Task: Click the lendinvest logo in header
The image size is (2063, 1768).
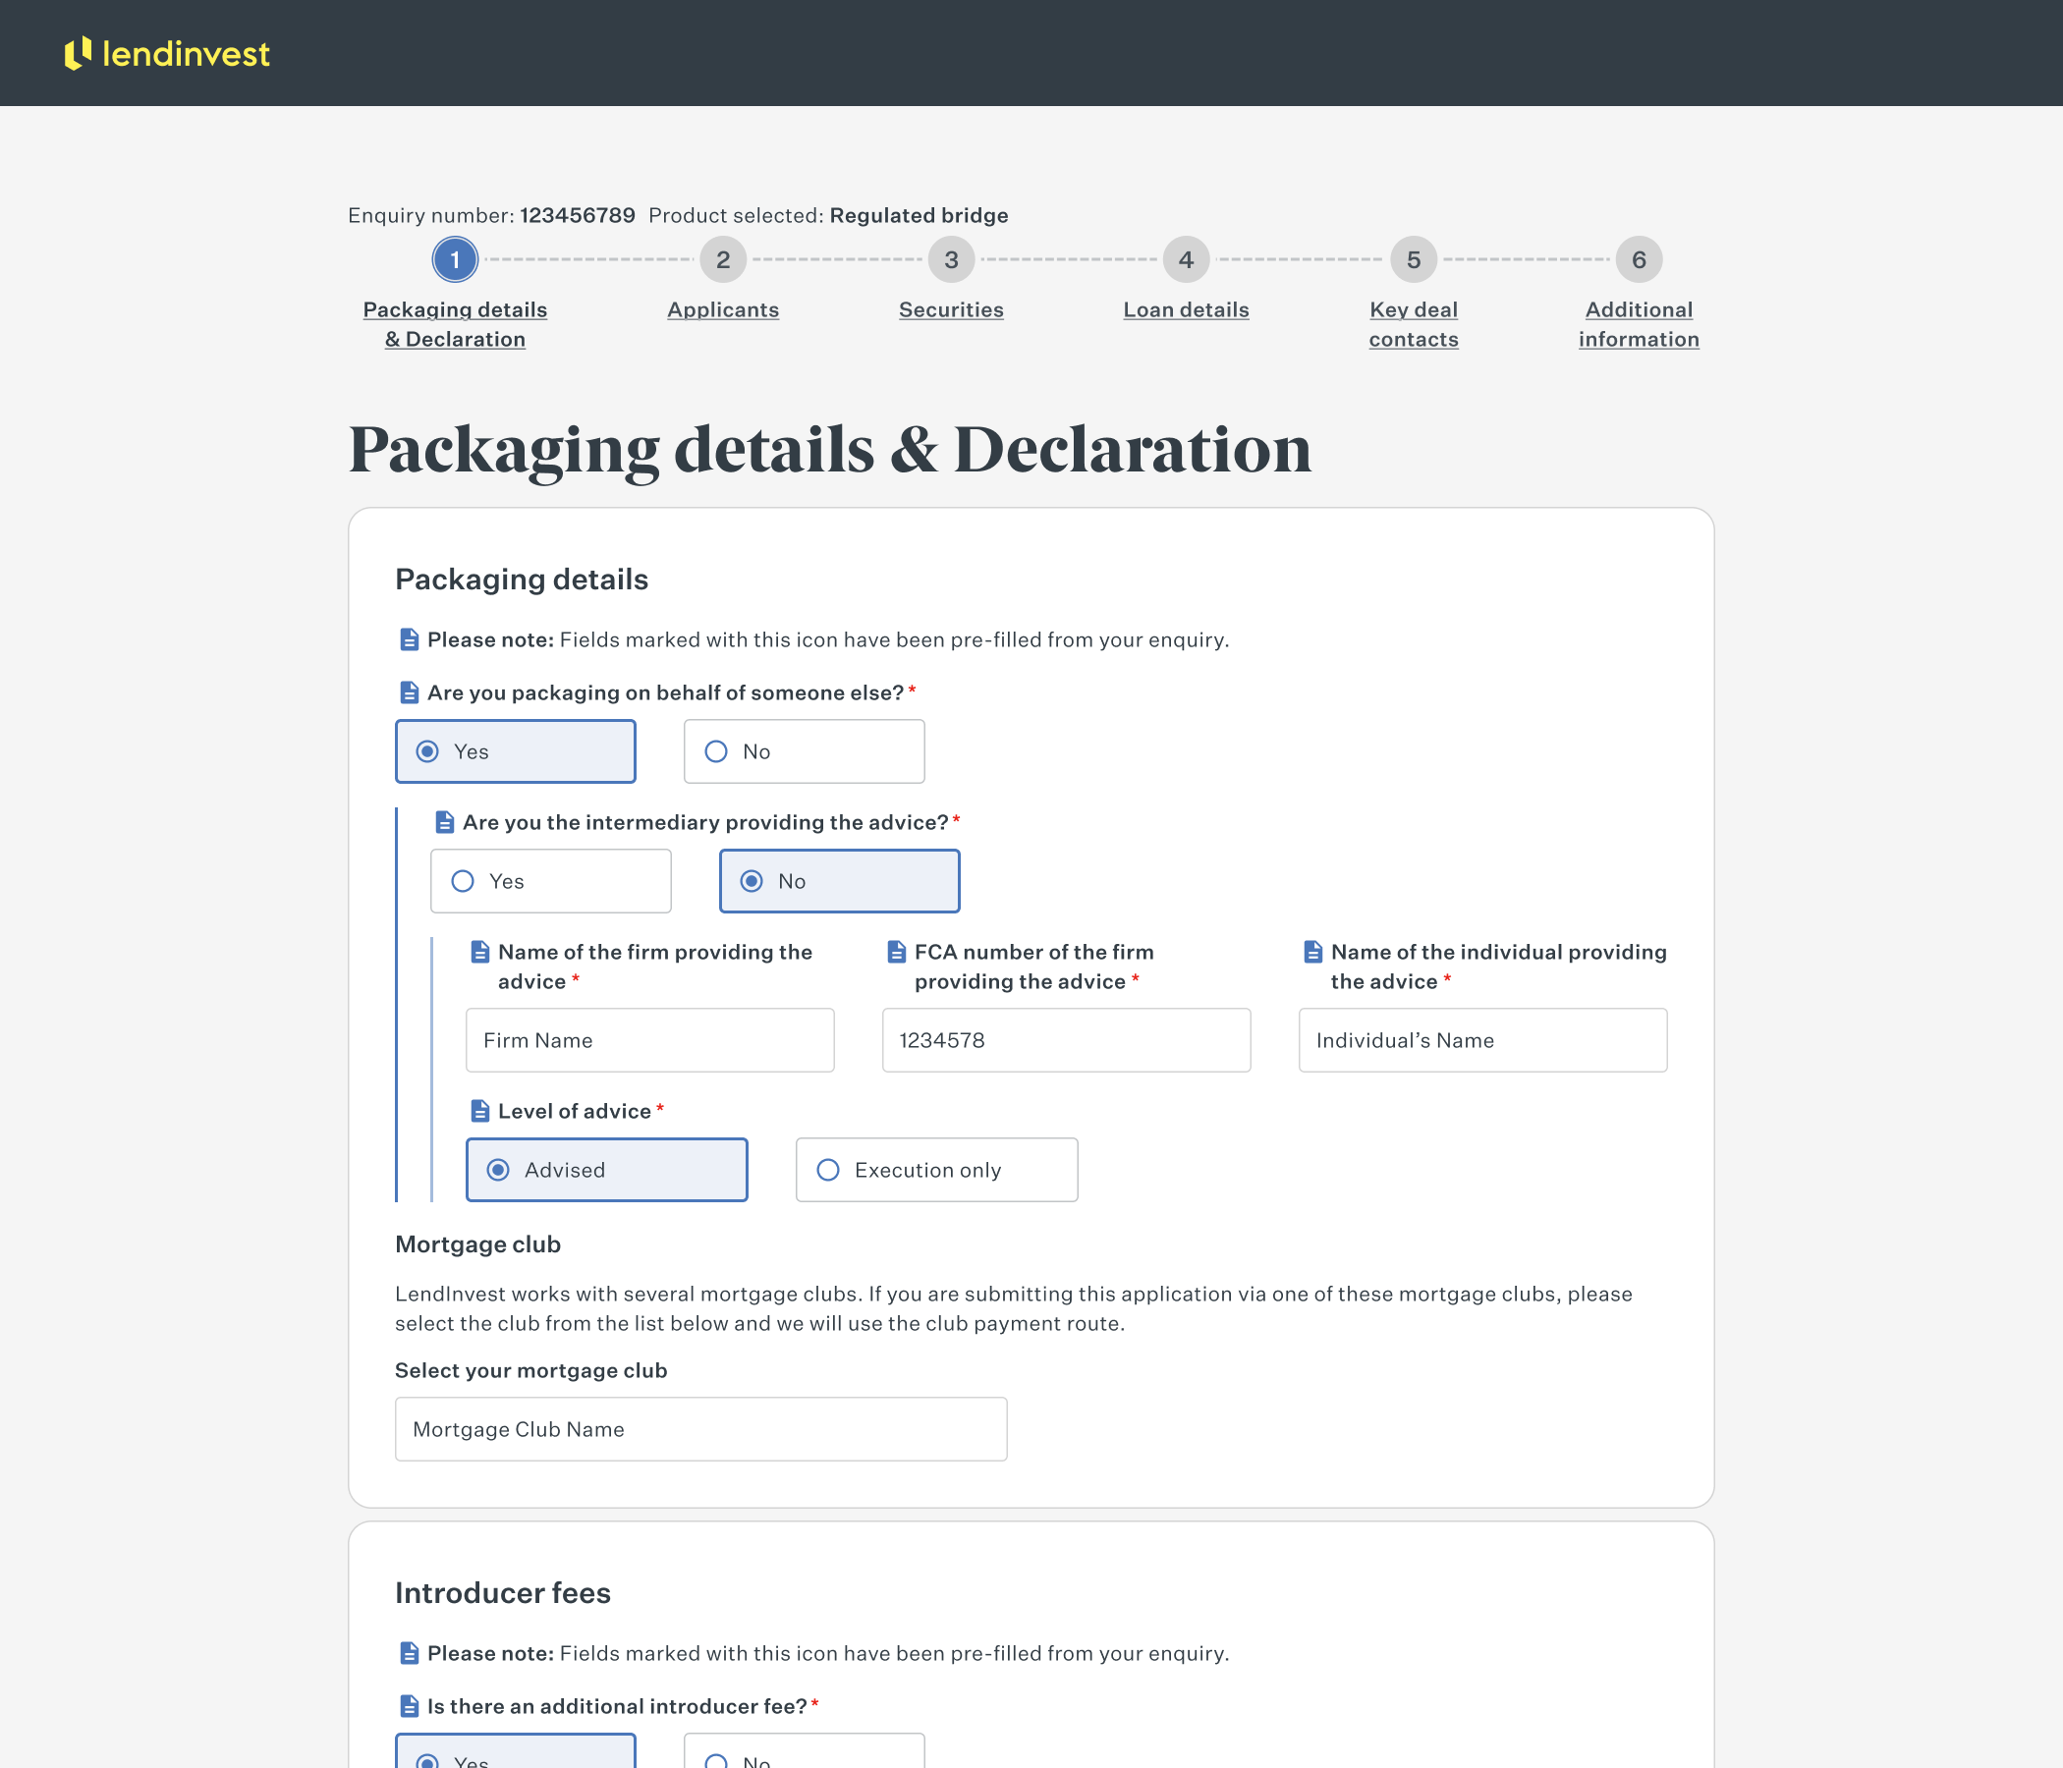Action: [167, 54]
